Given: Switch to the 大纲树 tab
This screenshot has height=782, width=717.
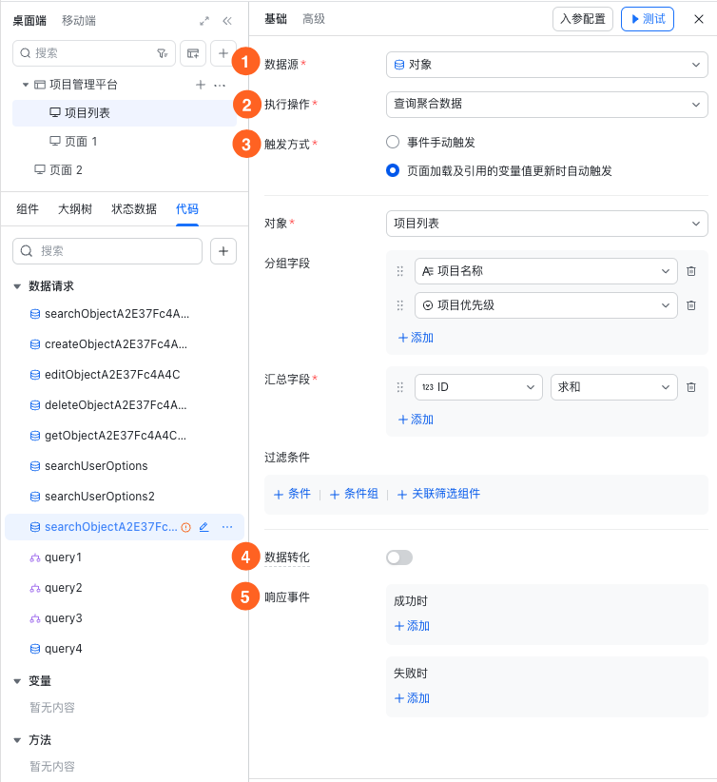Looking at the screenshot, I should 75,209.
